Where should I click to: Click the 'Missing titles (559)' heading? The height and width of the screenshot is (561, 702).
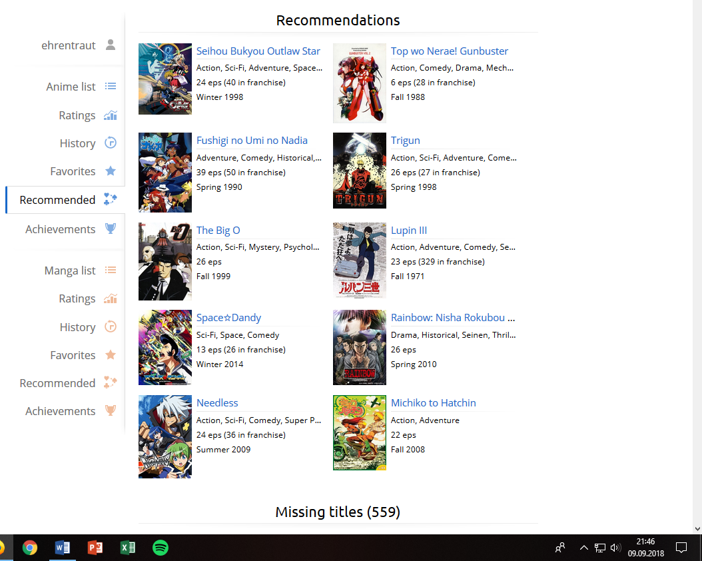pyautogui.click(x=338, y=512)
